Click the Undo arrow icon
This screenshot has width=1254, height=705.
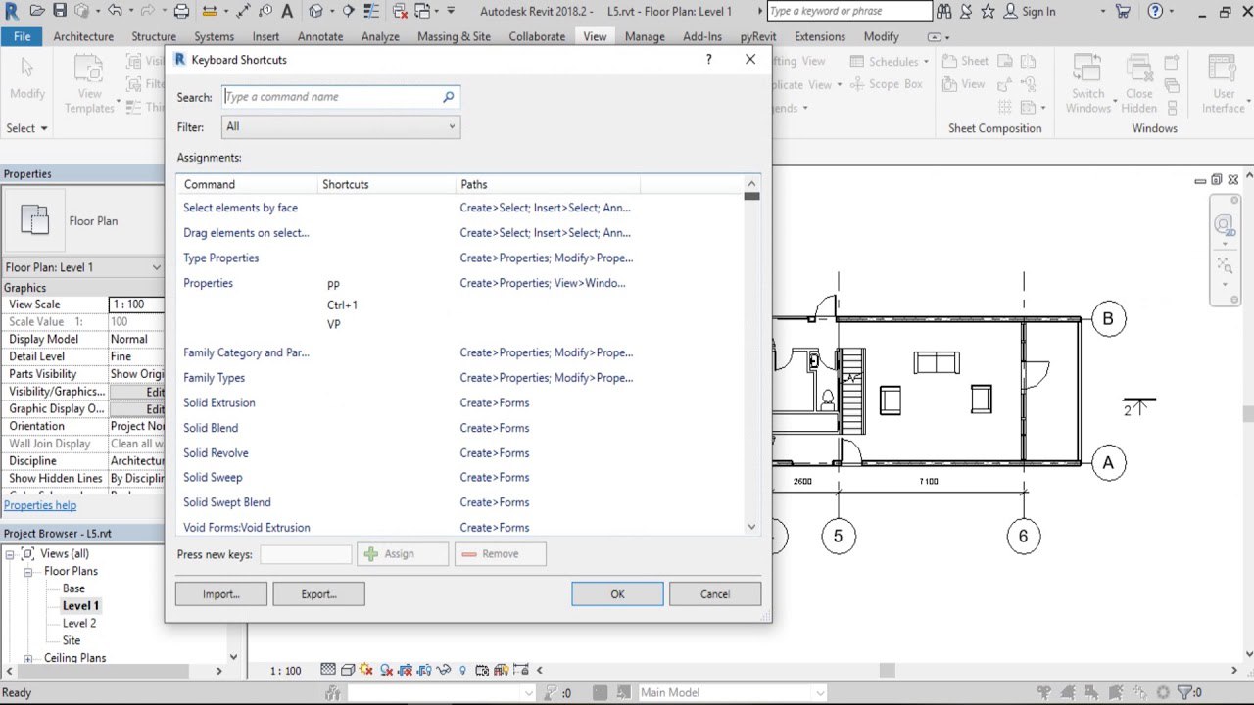coord(115,11)
